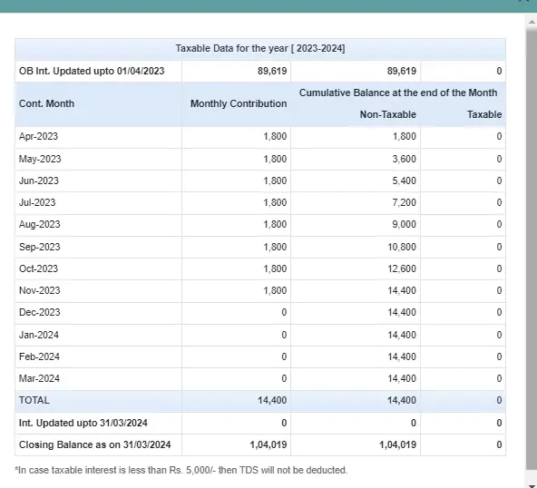Screen dimensions: 537x488
Task: Select the Nov-2023 row label
Action: [x=39, y=290]
